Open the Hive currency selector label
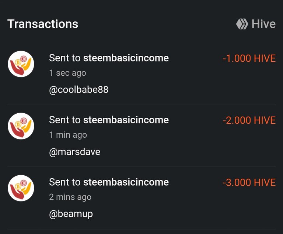Image resolution: width=283 pixels, height=234 pixels. pyautogui.click(x=263, y=24)
